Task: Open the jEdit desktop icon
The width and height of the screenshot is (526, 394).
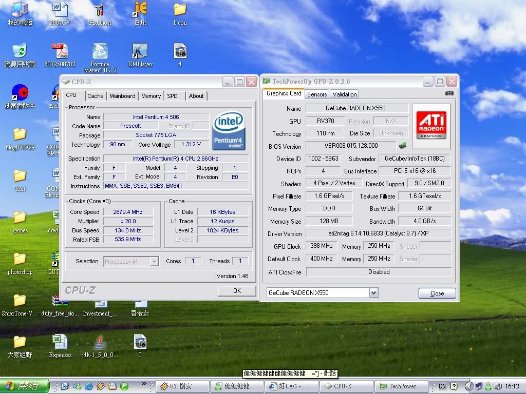Action: pos(140,9)
